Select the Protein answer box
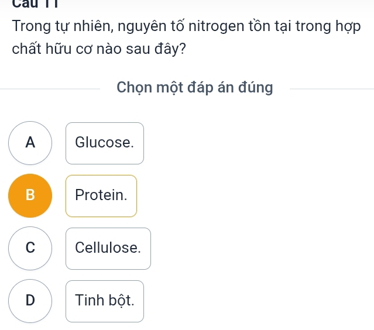 pos(101,195)
